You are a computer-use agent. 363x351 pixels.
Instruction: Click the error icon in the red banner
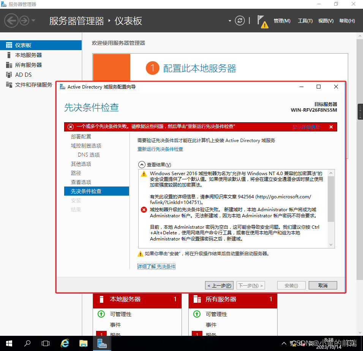(x=71, y=126)
